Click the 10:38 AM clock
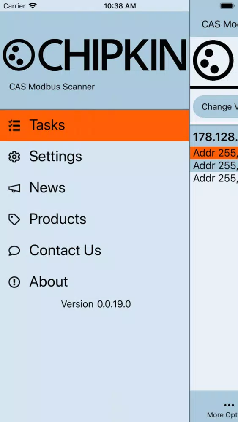 [x=120, y=6]
